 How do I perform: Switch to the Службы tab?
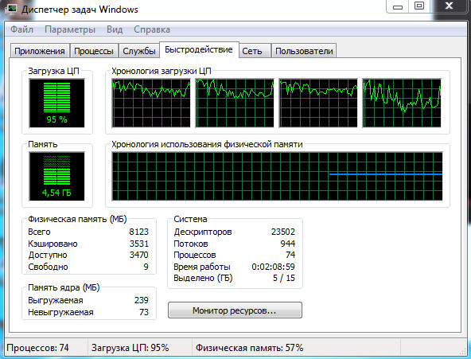[138, 51]
